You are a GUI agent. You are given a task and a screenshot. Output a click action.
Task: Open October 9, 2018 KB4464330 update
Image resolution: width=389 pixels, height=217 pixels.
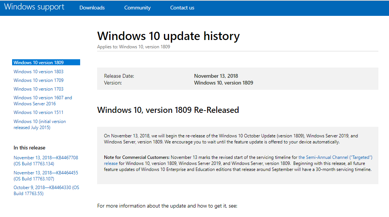click(x=46, y=191)
